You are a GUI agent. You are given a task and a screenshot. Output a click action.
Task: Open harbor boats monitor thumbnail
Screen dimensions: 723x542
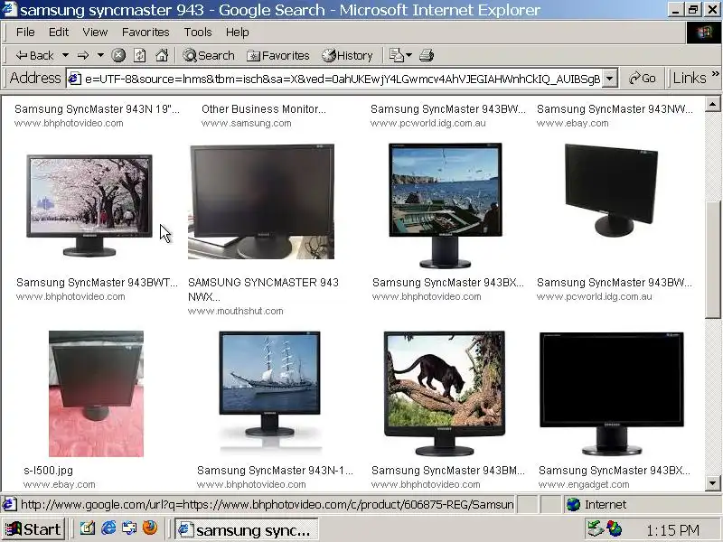(x=445, y=206)
